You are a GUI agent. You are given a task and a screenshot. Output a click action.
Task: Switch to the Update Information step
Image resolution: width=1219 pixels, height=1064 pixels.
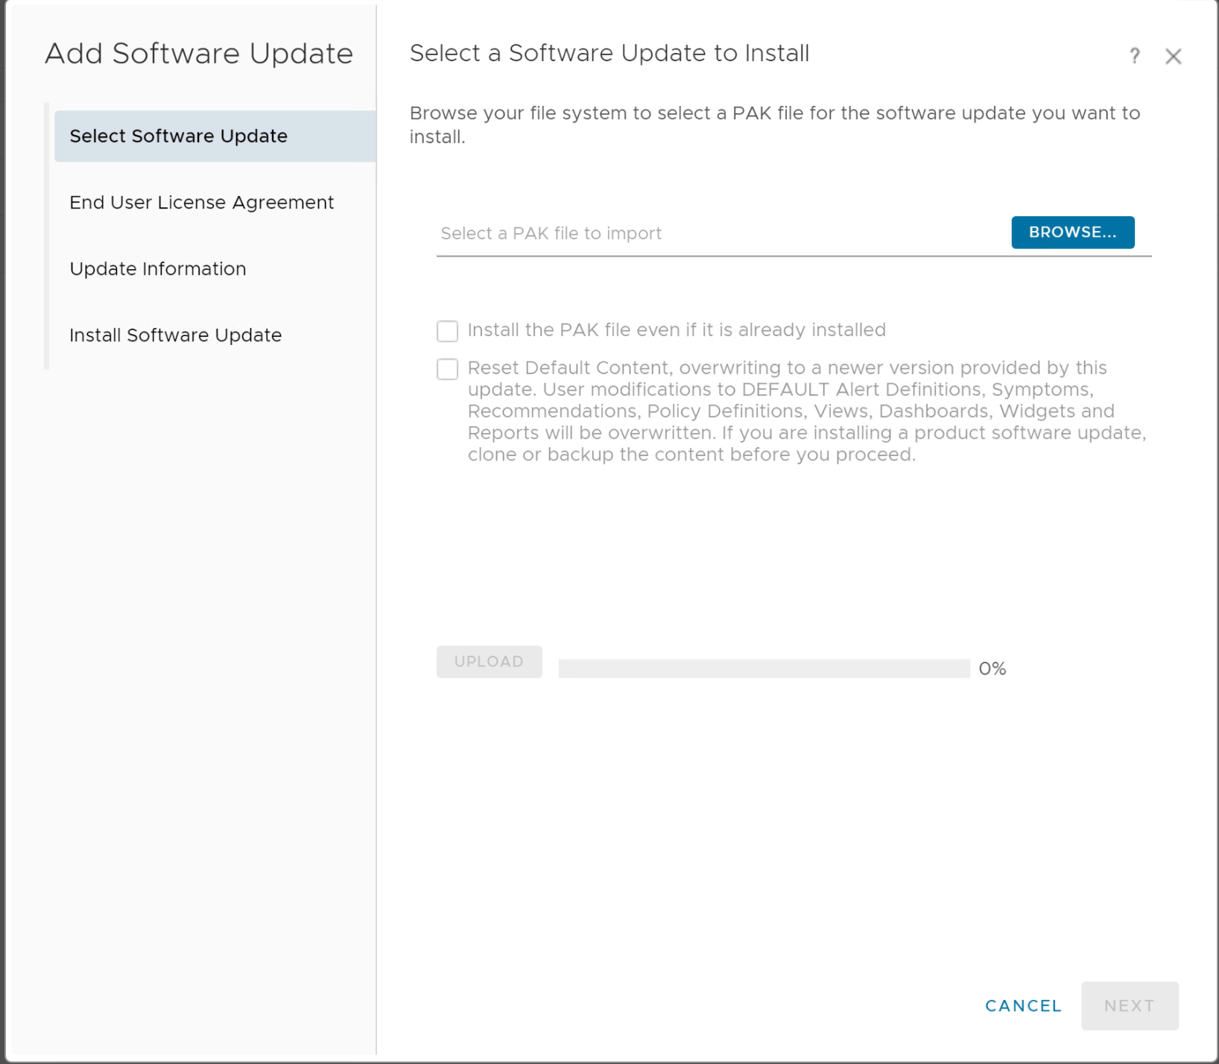pos(157,269)
